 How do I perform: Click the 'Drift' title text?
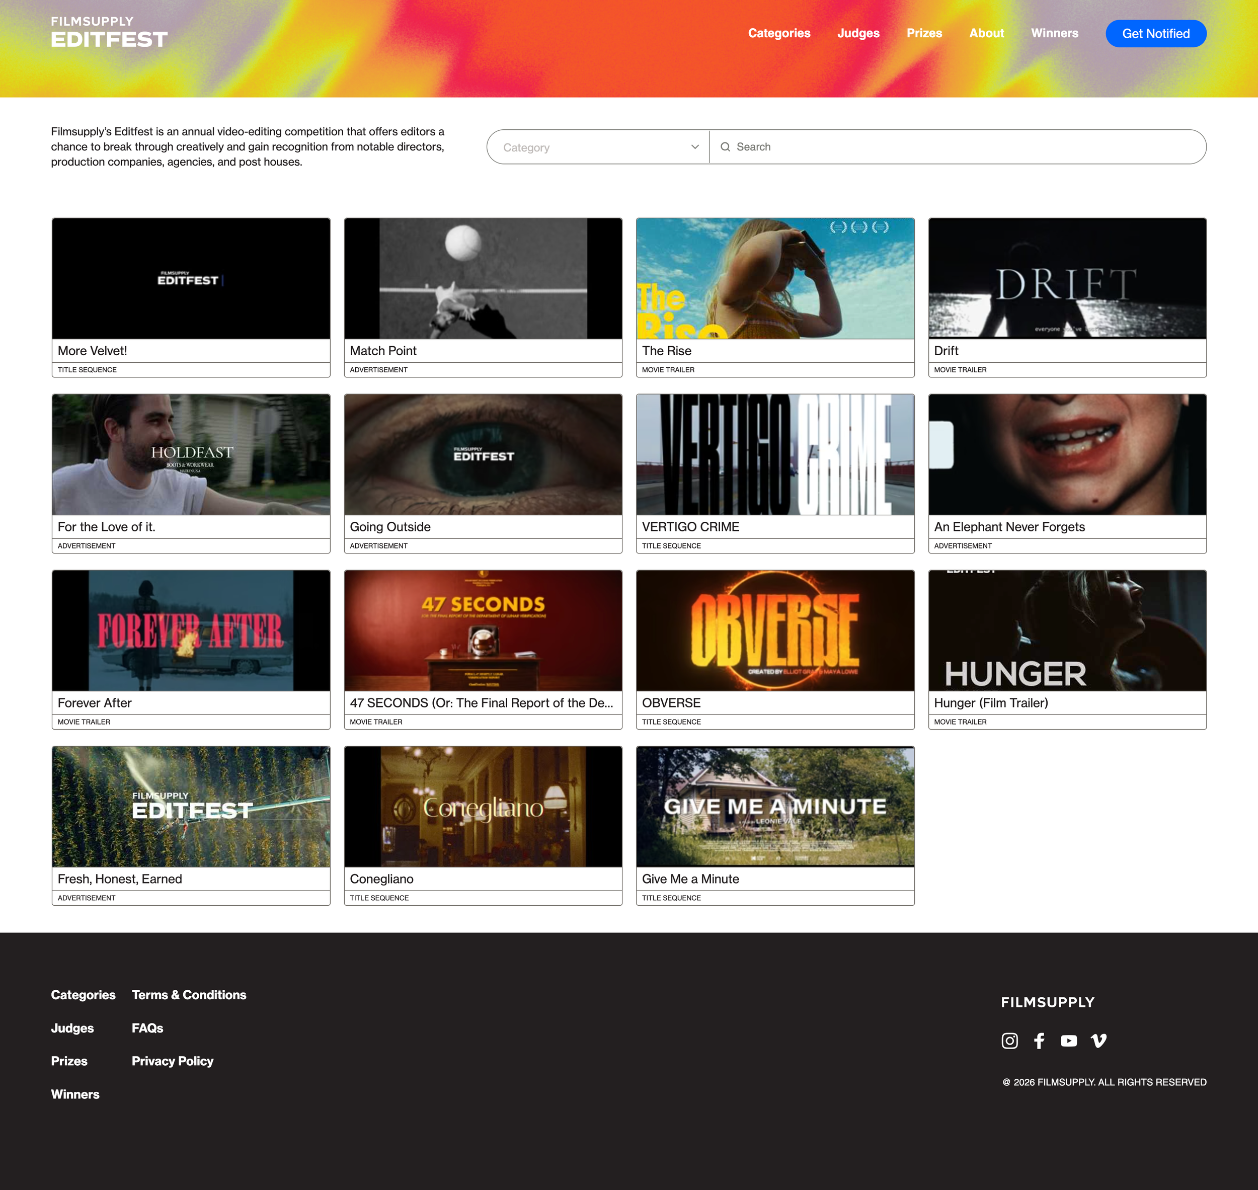[946, 351]
